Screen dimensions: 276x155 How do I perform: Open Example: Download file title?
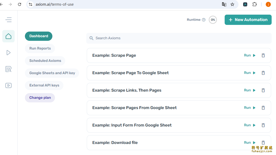pyautogui.click(x=115, y=142)
